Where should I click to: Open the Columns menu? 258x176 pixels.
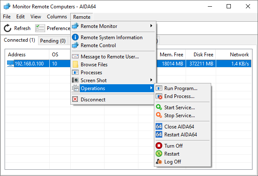(x=57, y=17)
